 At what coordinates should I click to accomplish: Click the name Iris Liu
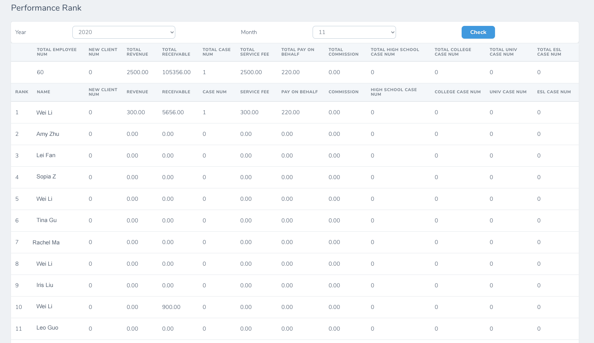pyautogui.click(x=45, y=285)
